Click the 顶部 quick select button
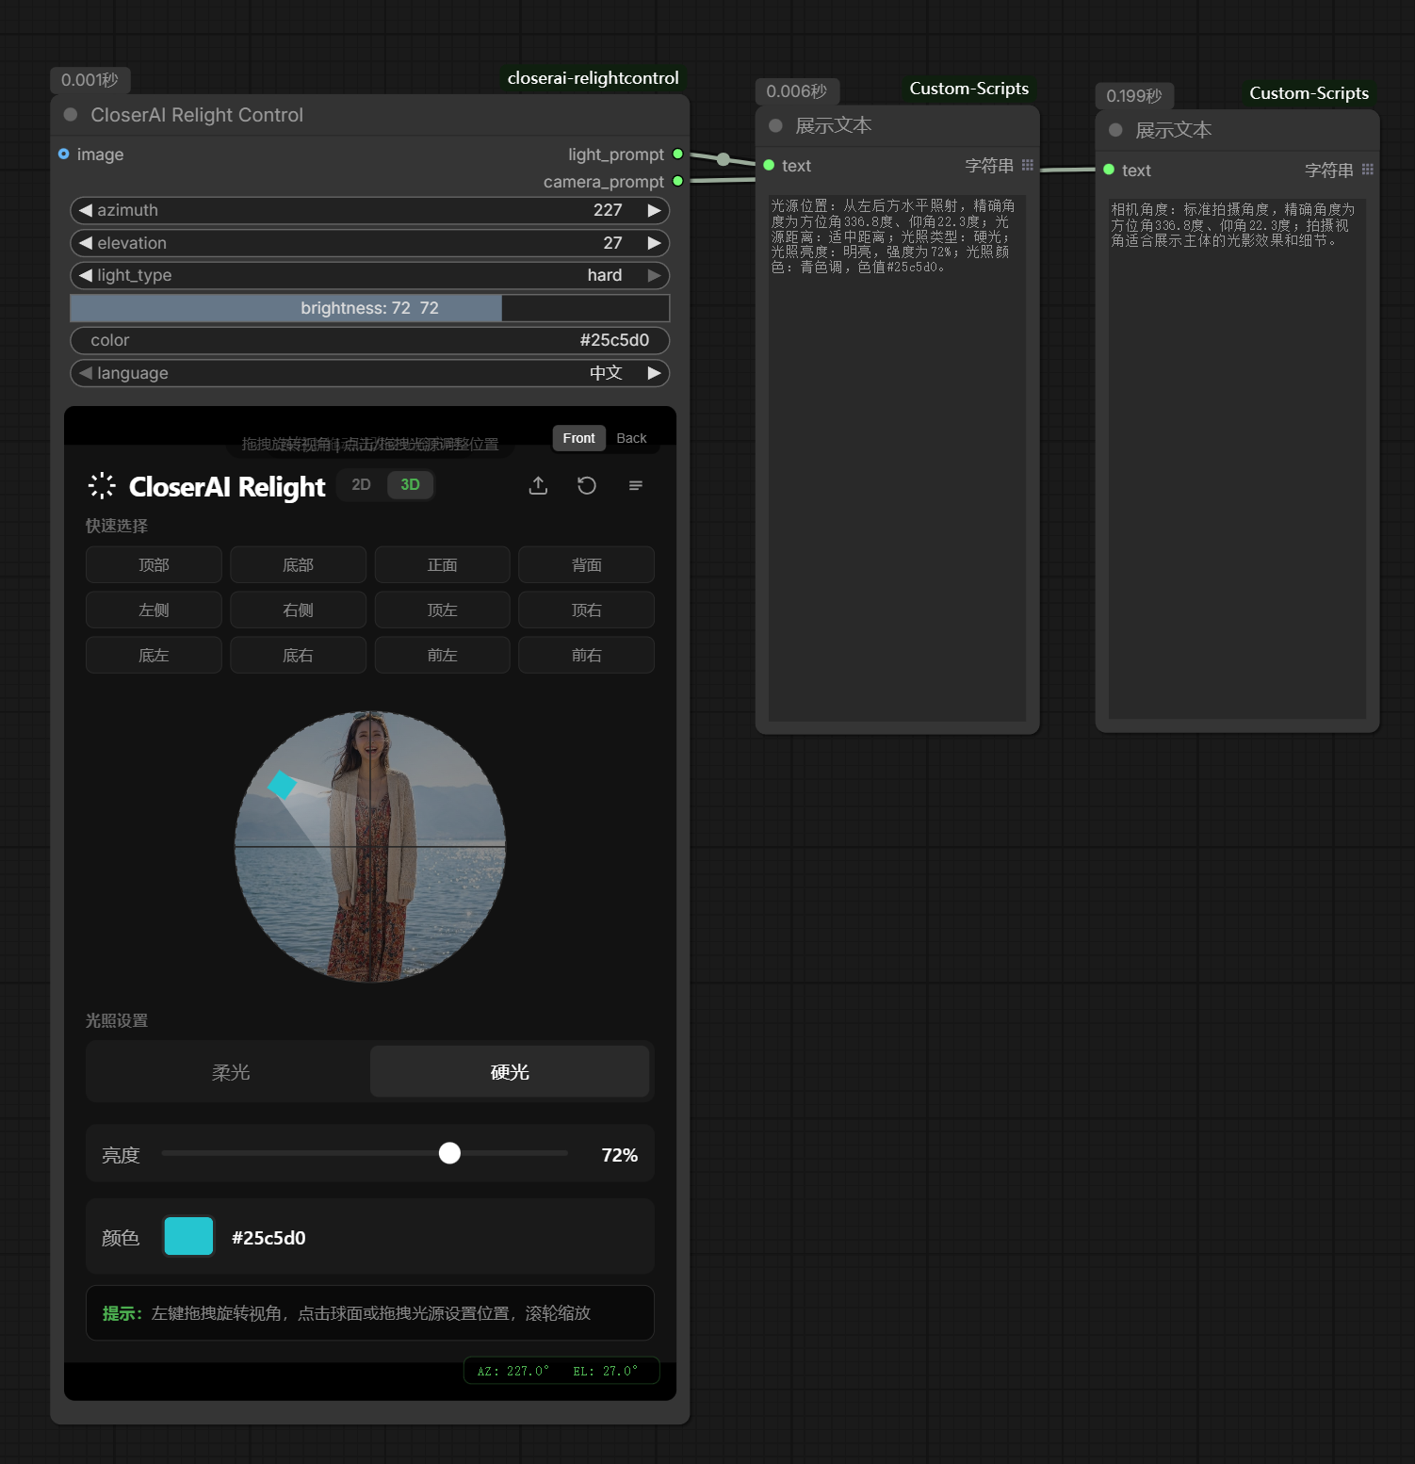The height and width of the screenshot is (1464, 1415). pos(154,565)
